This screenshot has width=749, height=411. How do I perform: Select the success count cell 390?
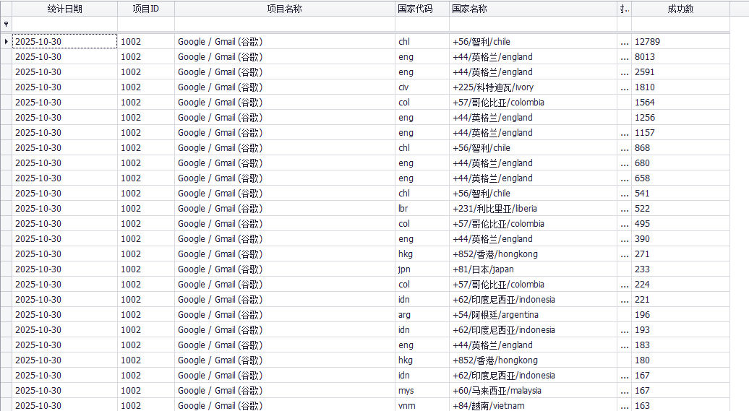[x=680, y=238]
